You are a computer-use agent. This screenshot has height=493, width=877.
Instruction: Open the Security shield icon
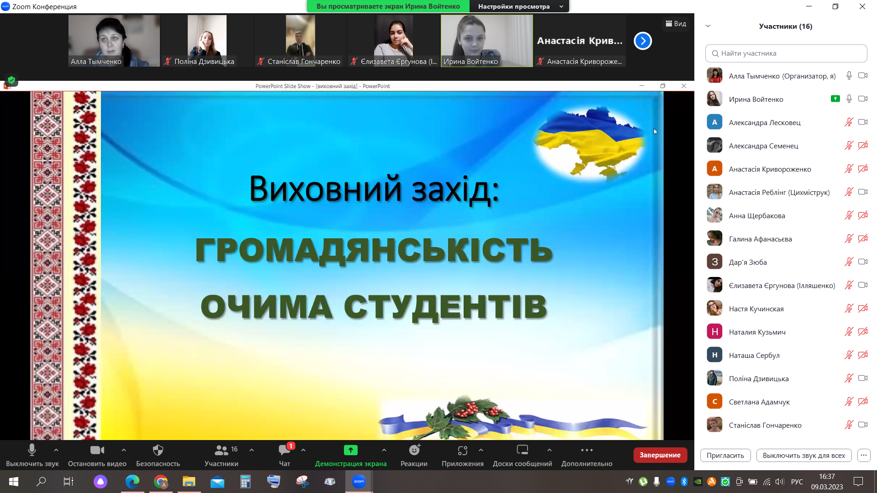click(x=158, y=451)
